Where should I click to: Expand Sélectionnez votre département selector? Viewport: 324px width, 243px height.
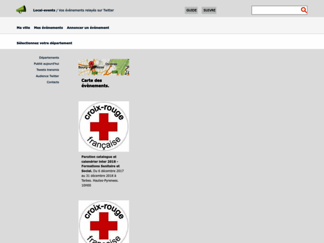(x=44, y=43)
